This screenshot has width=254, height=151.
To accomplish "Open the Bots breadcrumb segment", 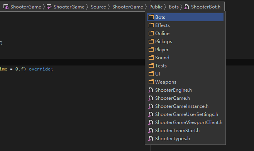I will tap(174, 7).
